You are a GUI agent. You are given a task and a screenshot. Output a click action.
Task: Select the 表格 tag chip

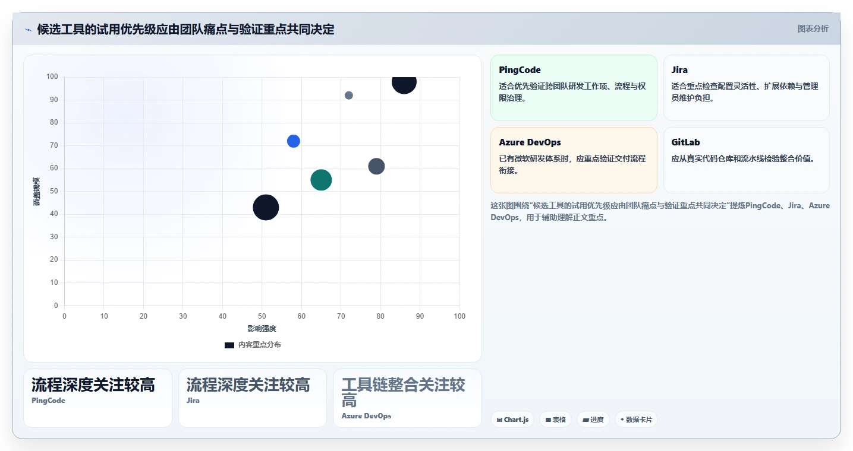pos(555,420)
